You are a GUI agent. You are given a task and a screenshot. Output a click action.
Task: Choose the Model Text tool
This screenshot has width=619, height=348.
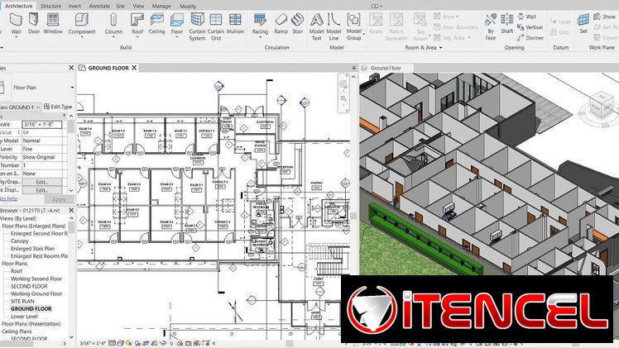point(317,26)
